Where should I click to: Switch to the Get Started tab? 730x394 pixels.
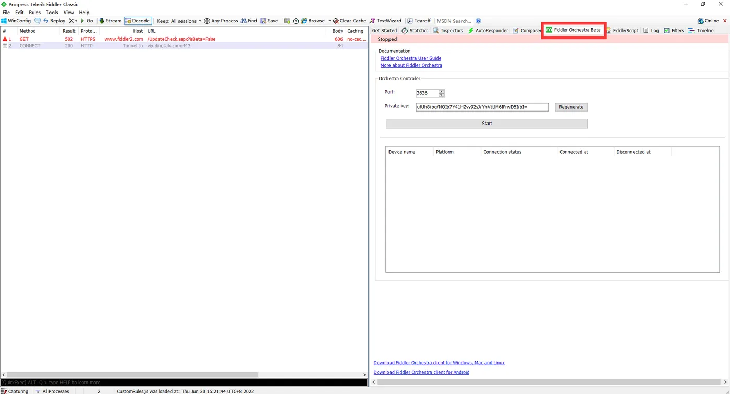pos(384,31)
